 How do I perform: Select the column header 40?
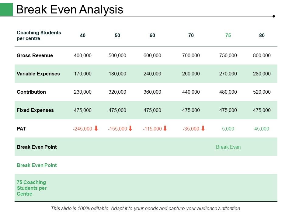click(x=83, y=35)
